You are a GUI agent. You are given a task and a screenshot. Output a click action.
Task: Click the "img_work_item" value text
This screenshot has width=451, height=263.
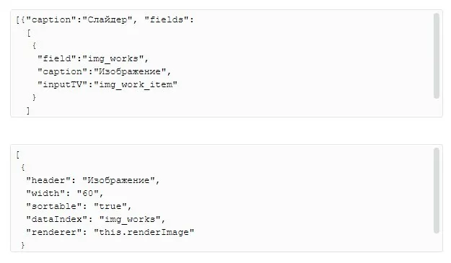[x=136, y=85]
